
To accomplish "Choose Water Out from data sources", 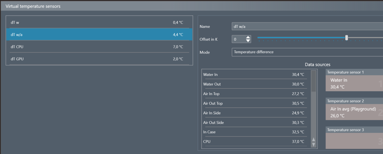I will [x=254, y=84].
